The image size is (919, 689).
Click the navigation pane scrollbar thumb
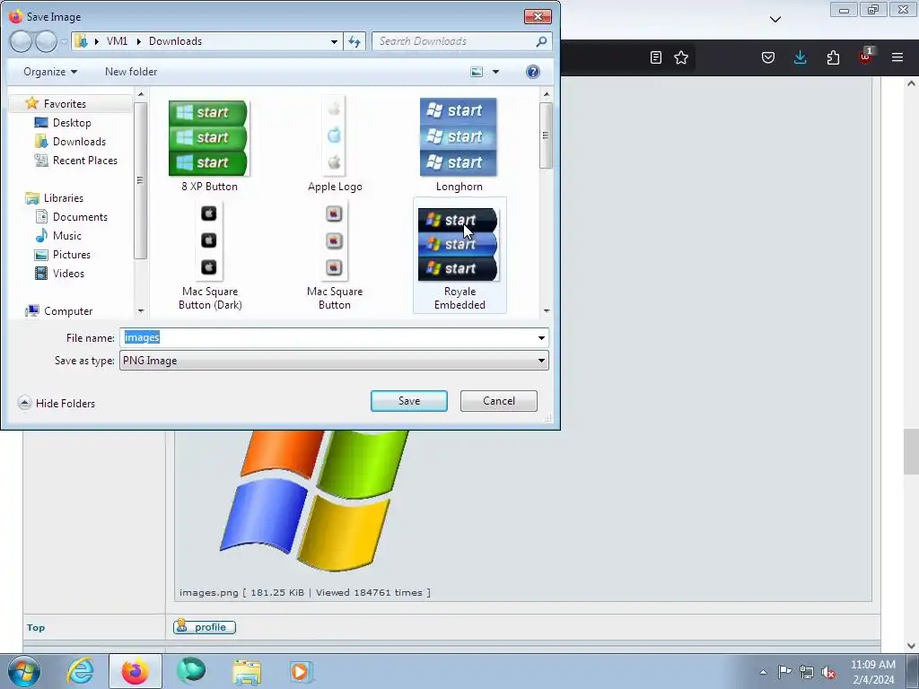139,180
